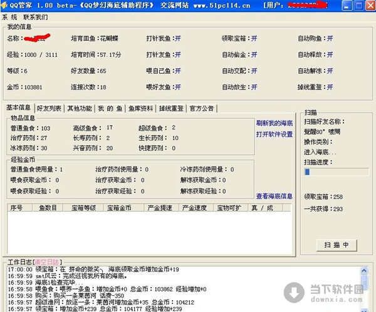Open the 其他功能 tab
Viewport: 376px width, 312px height.
click(x=80, y=109)
